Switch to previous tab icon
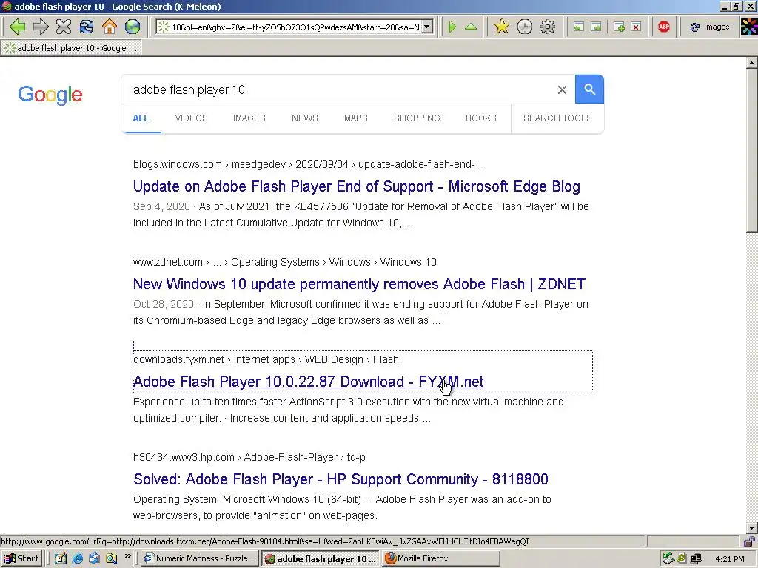 (x=578, y=27)
